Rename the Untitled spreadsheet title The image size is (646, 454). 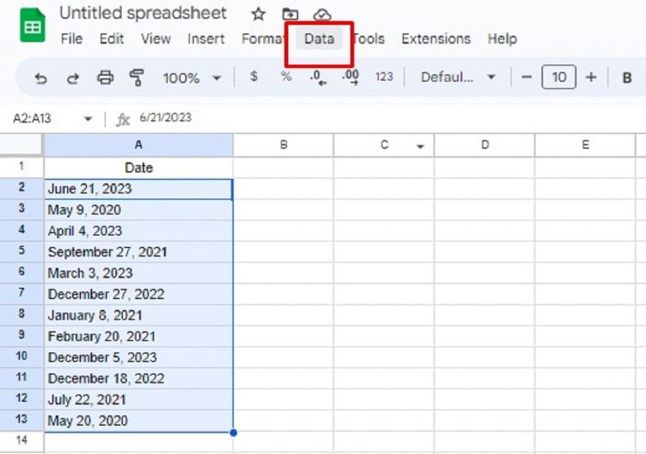(x=143, y=13)
